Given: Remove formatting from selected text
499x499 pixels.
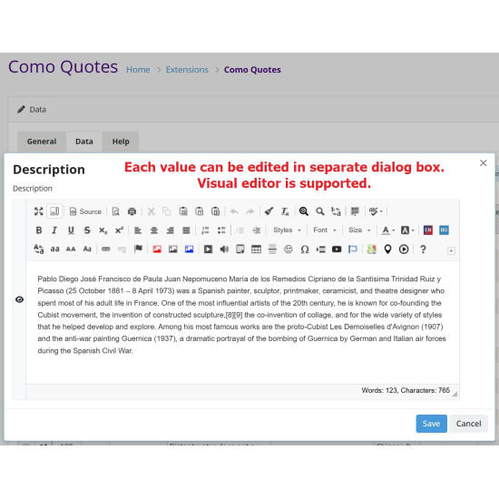Looking at the screenshot, I should pos(285,211).
